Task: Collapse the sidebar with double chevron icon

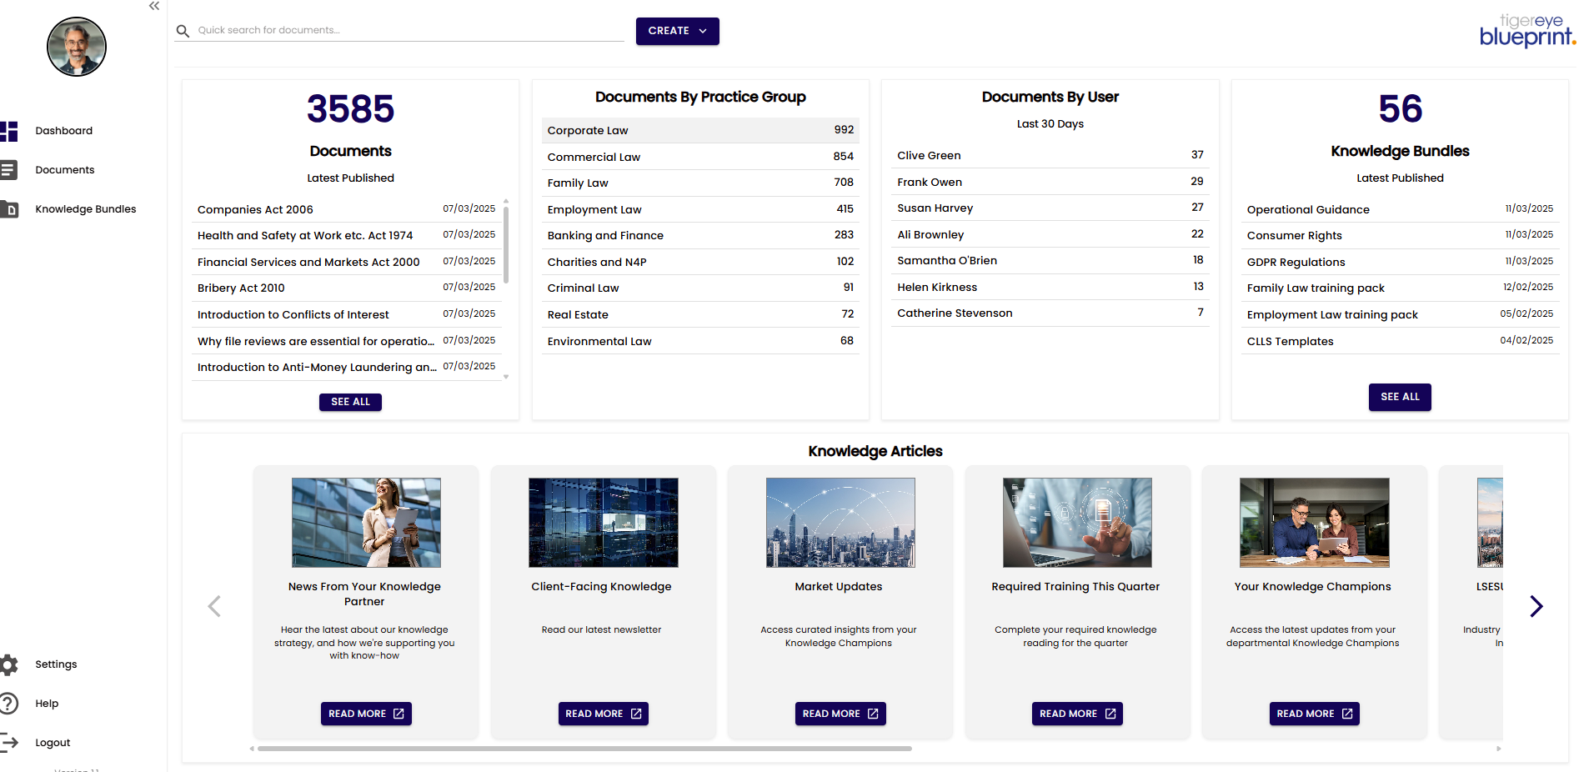Action: pos(154,7)
